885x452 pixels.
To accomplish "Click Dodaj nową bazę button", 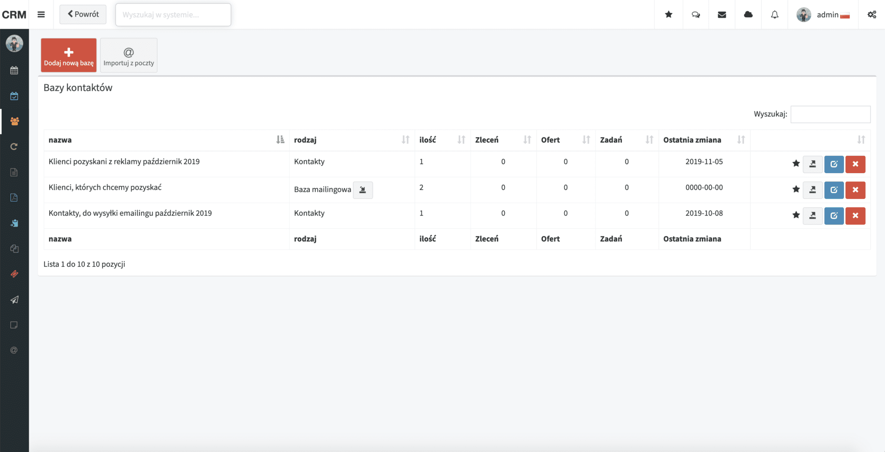I will (x=69, y=55).
